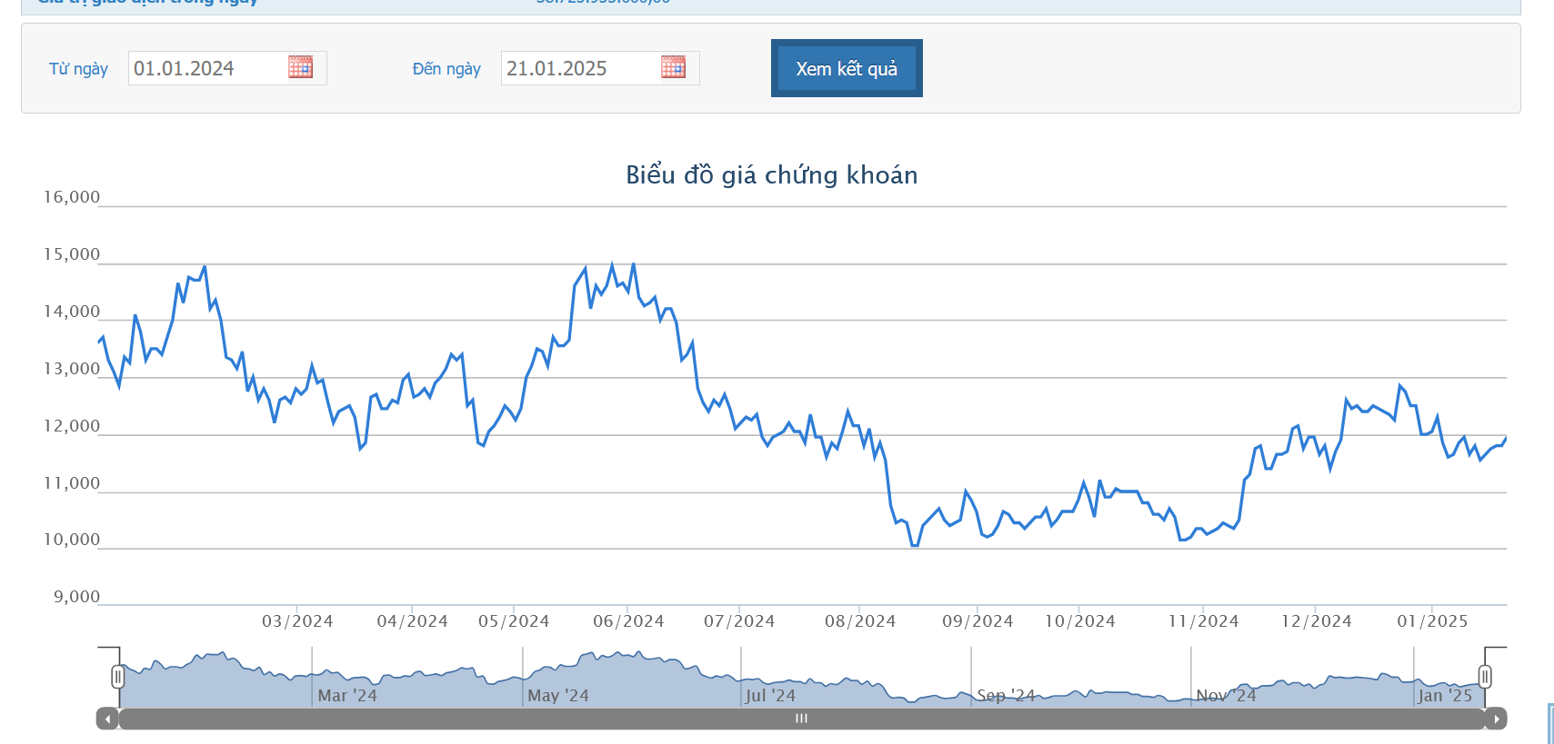Open calendar picker for Từ ngày field

pyautogui.click(x=300, y=67)
